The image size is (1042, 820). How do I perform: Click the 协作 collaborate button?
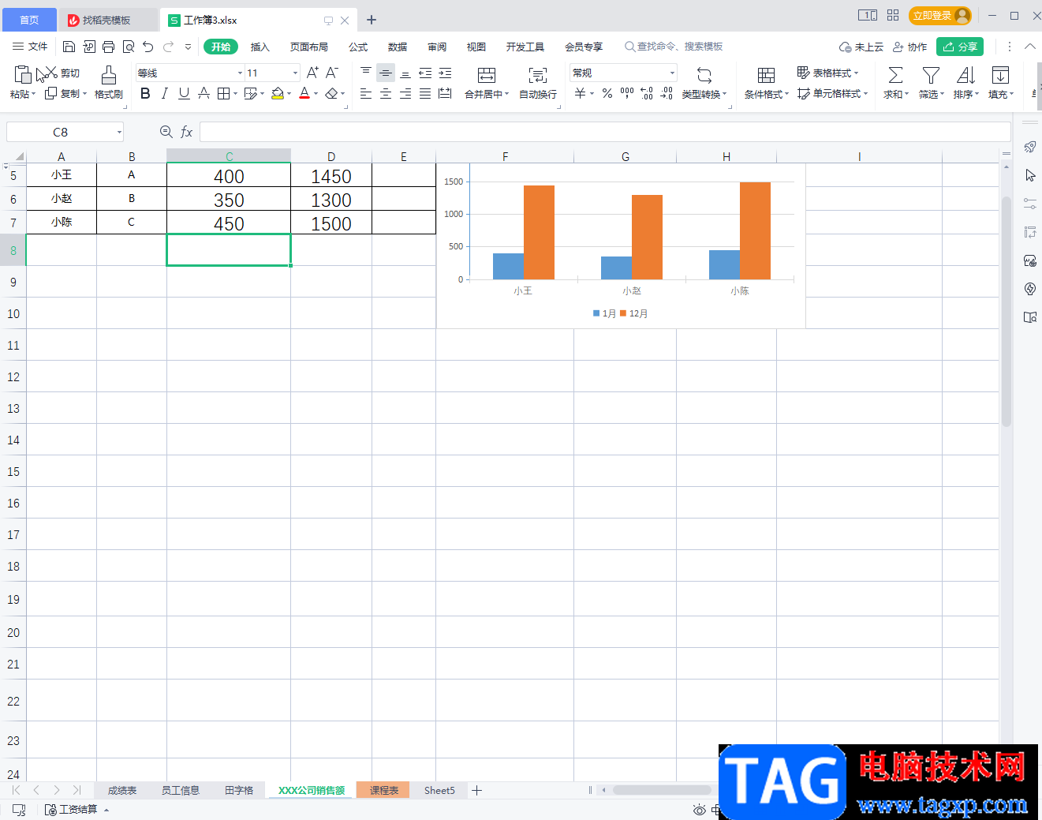(909, 47)
